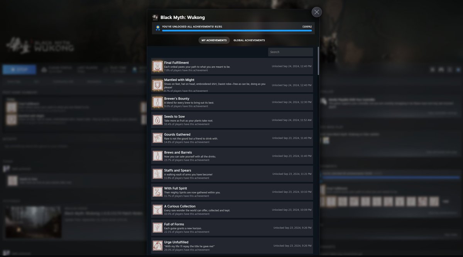Click the Staffs and Spears achievement icon
Image resolution: width=463 pixels, height=257 pixels.
(x=157, y=174)
